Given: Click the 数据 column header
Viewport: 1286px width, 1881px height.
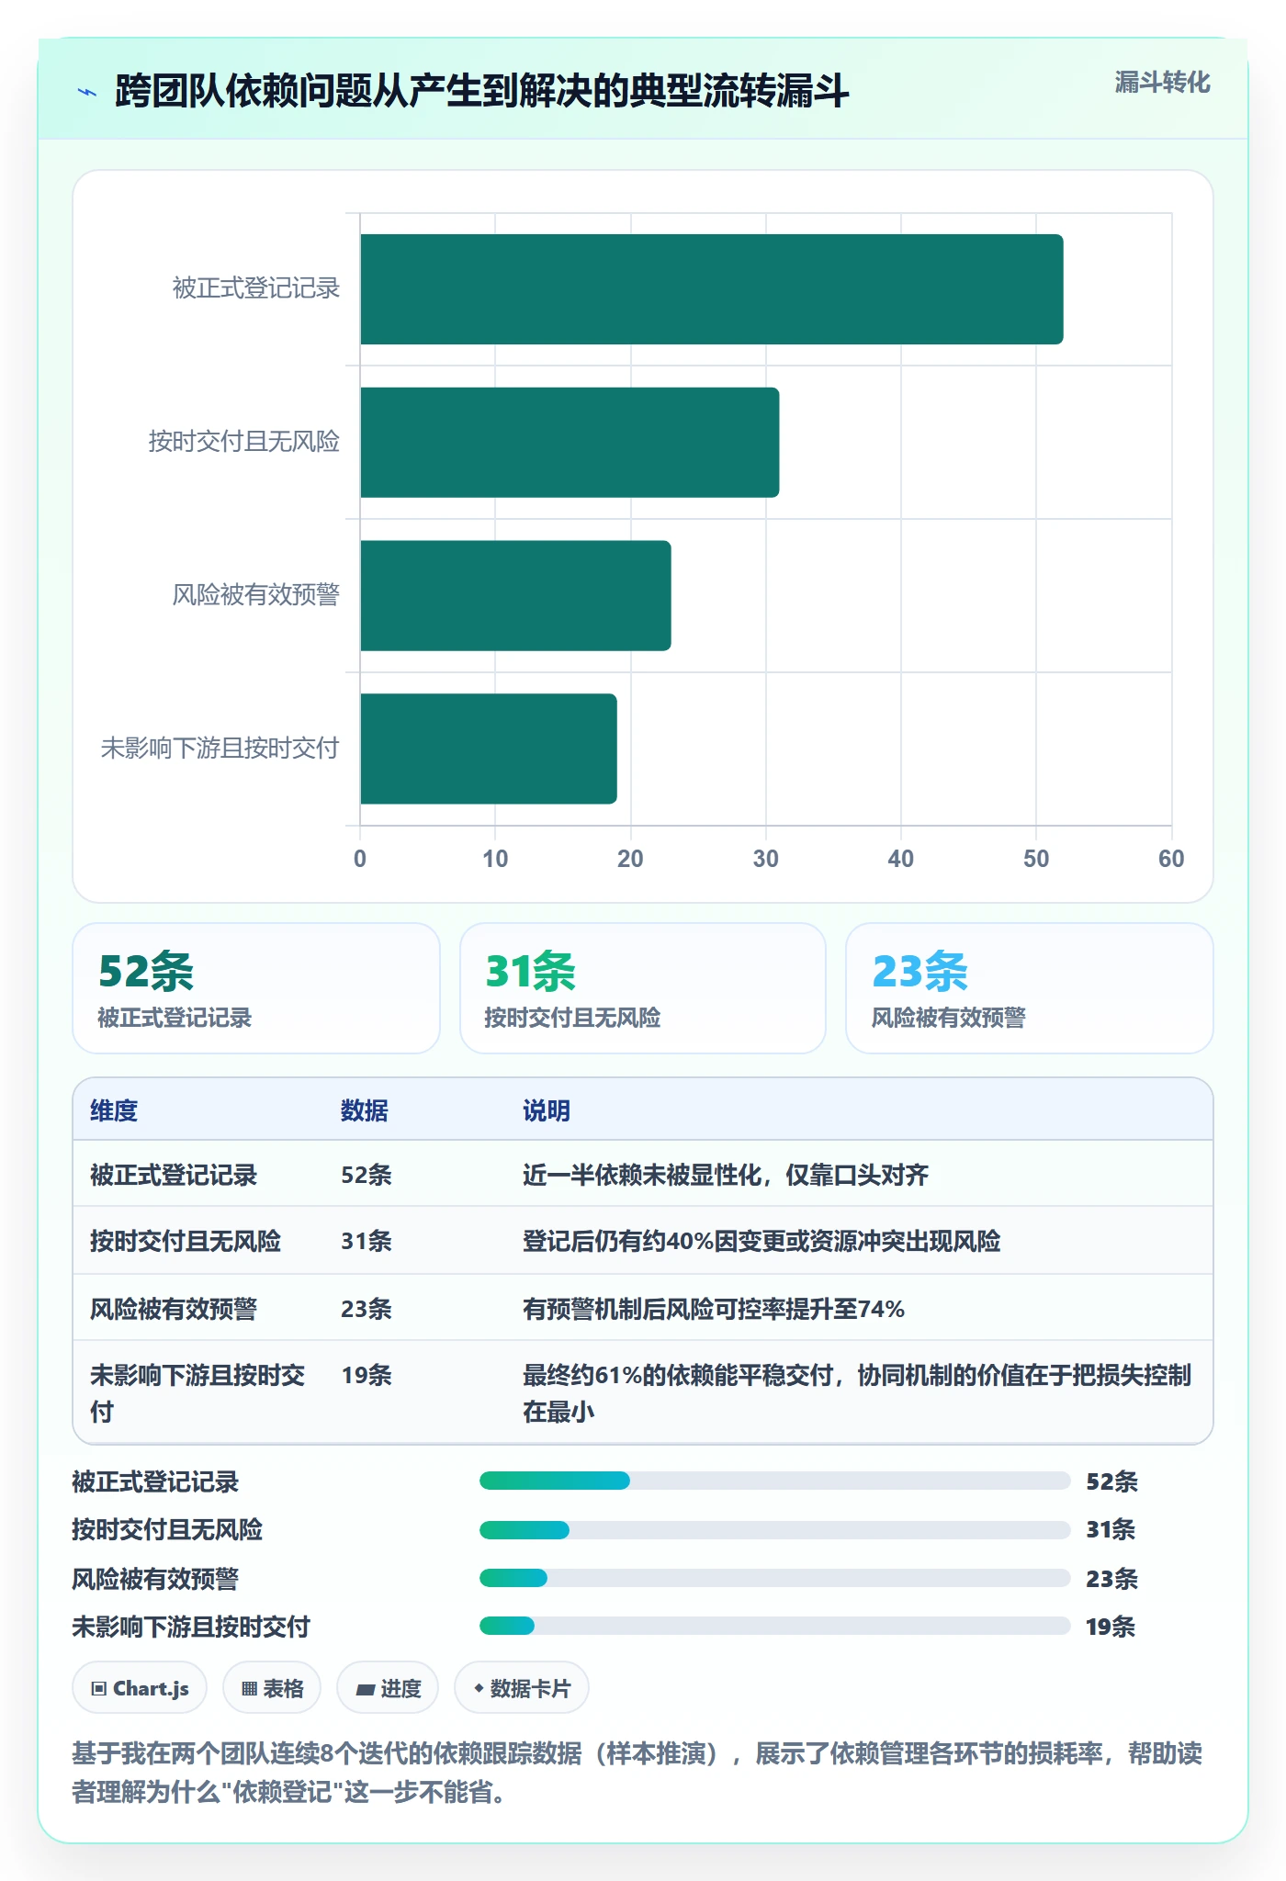Looking at the screenshot, I should pyautogui.click(x=365, y=1110).
